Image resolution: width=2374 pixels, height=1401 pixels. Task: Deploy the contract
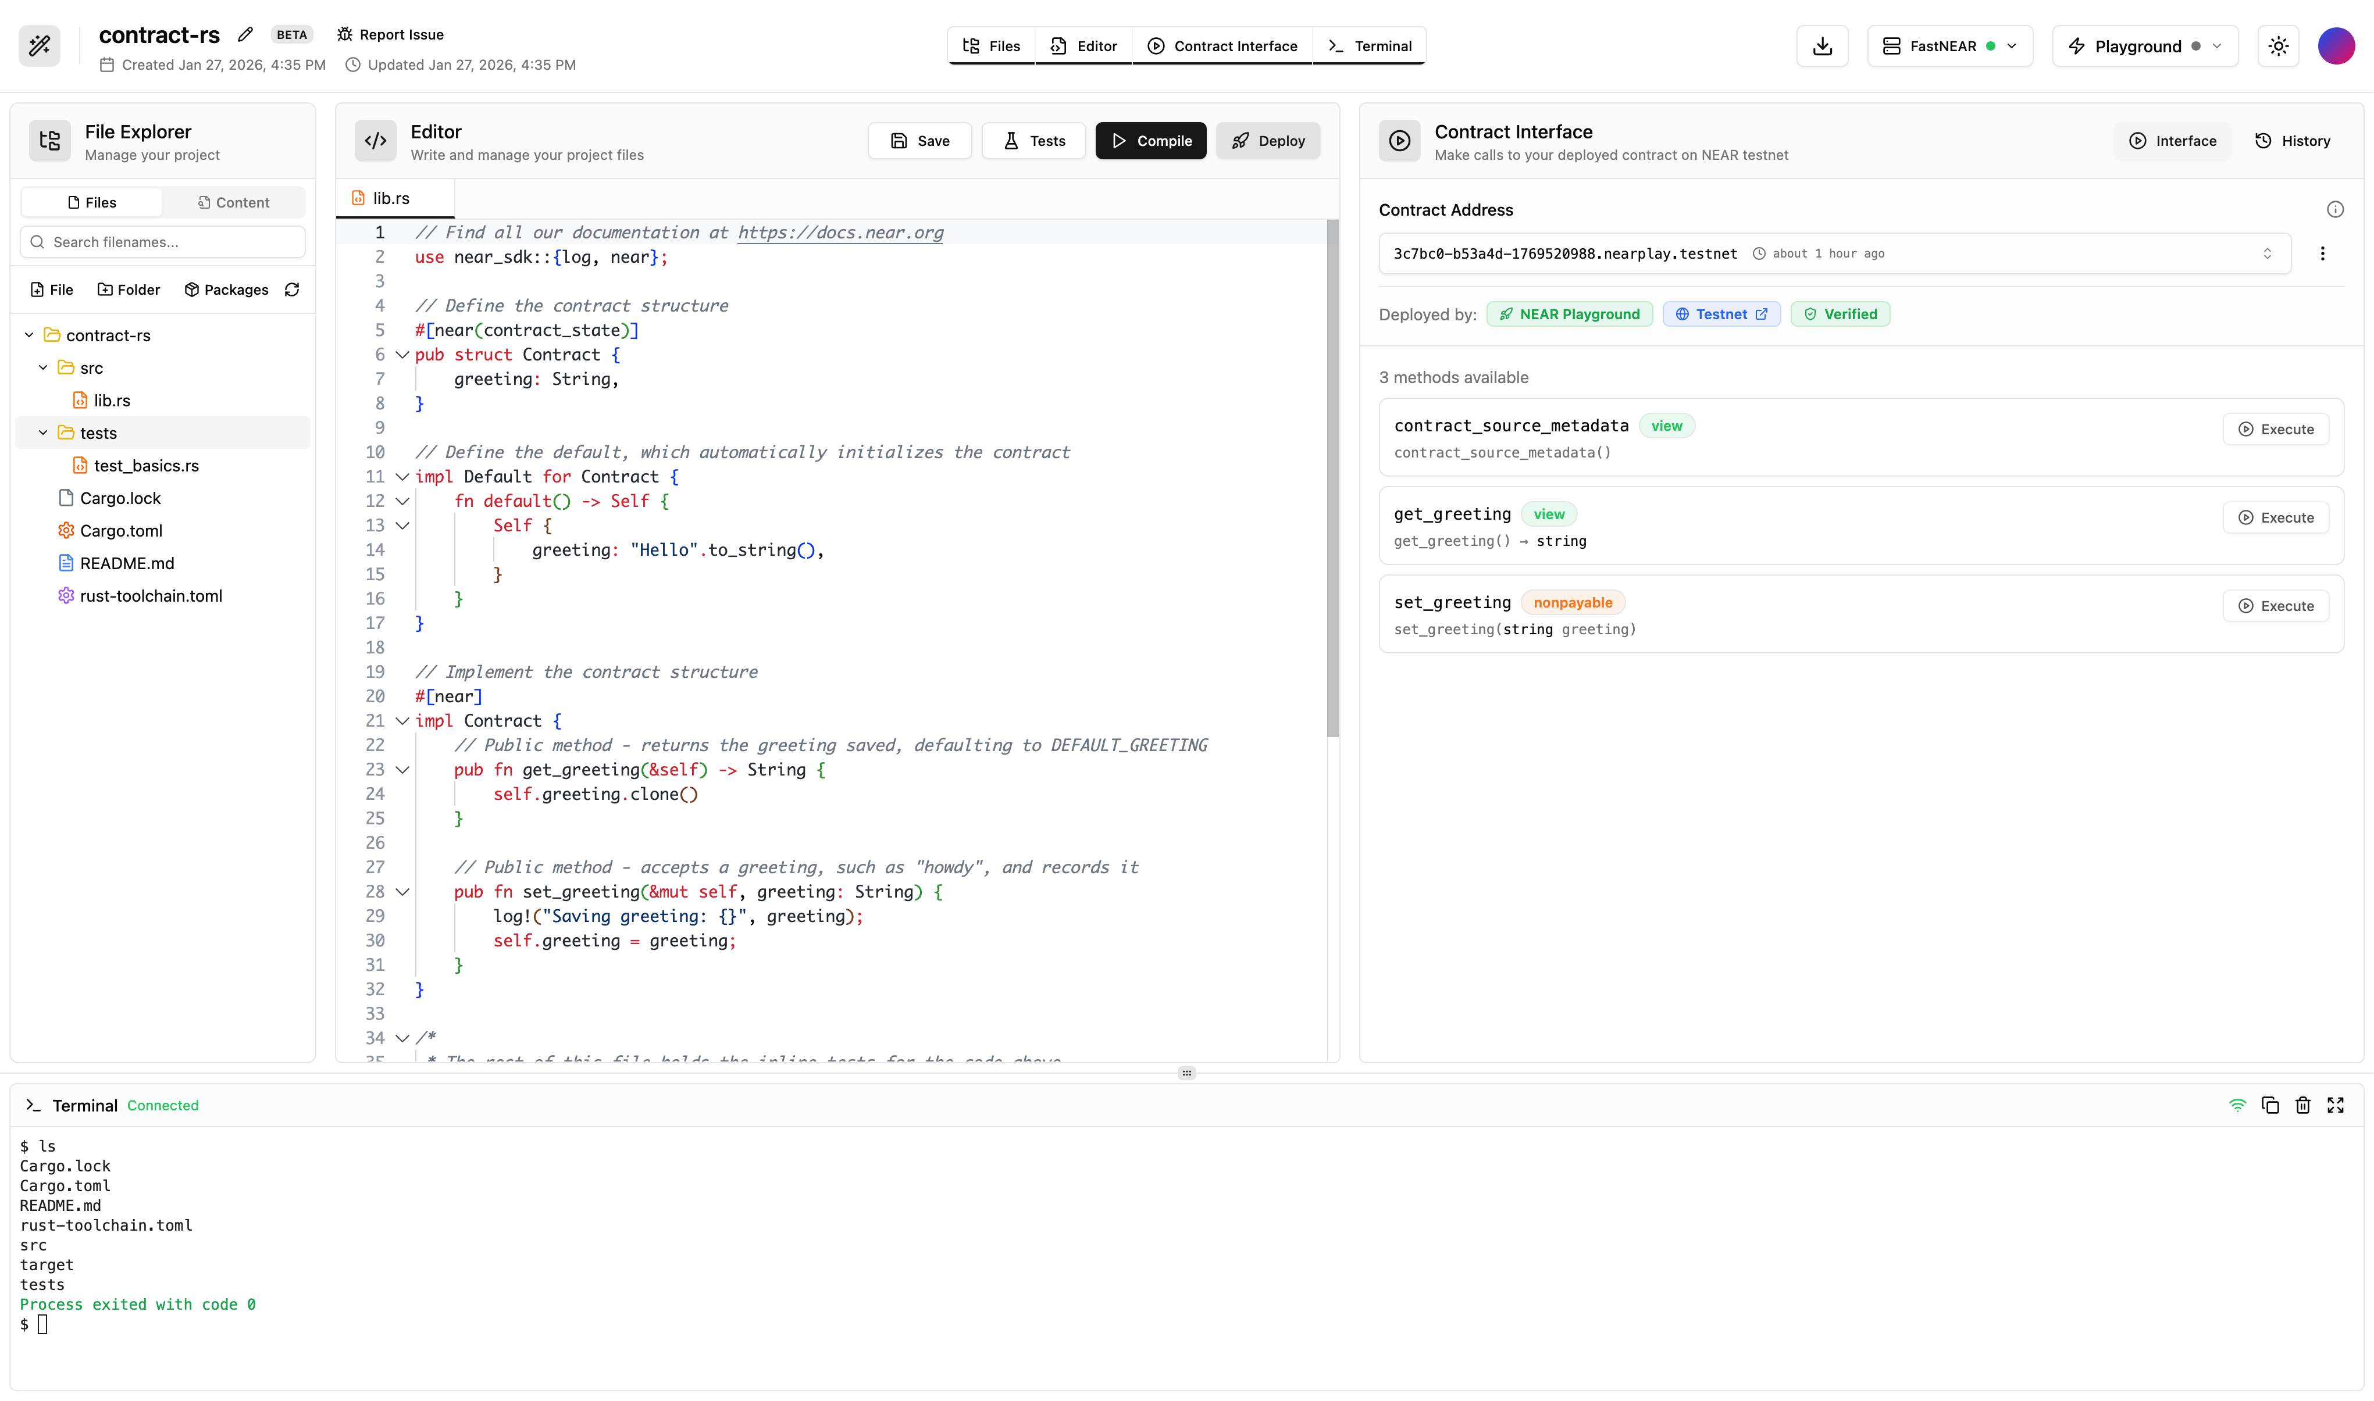click(x=1268, y=141)
